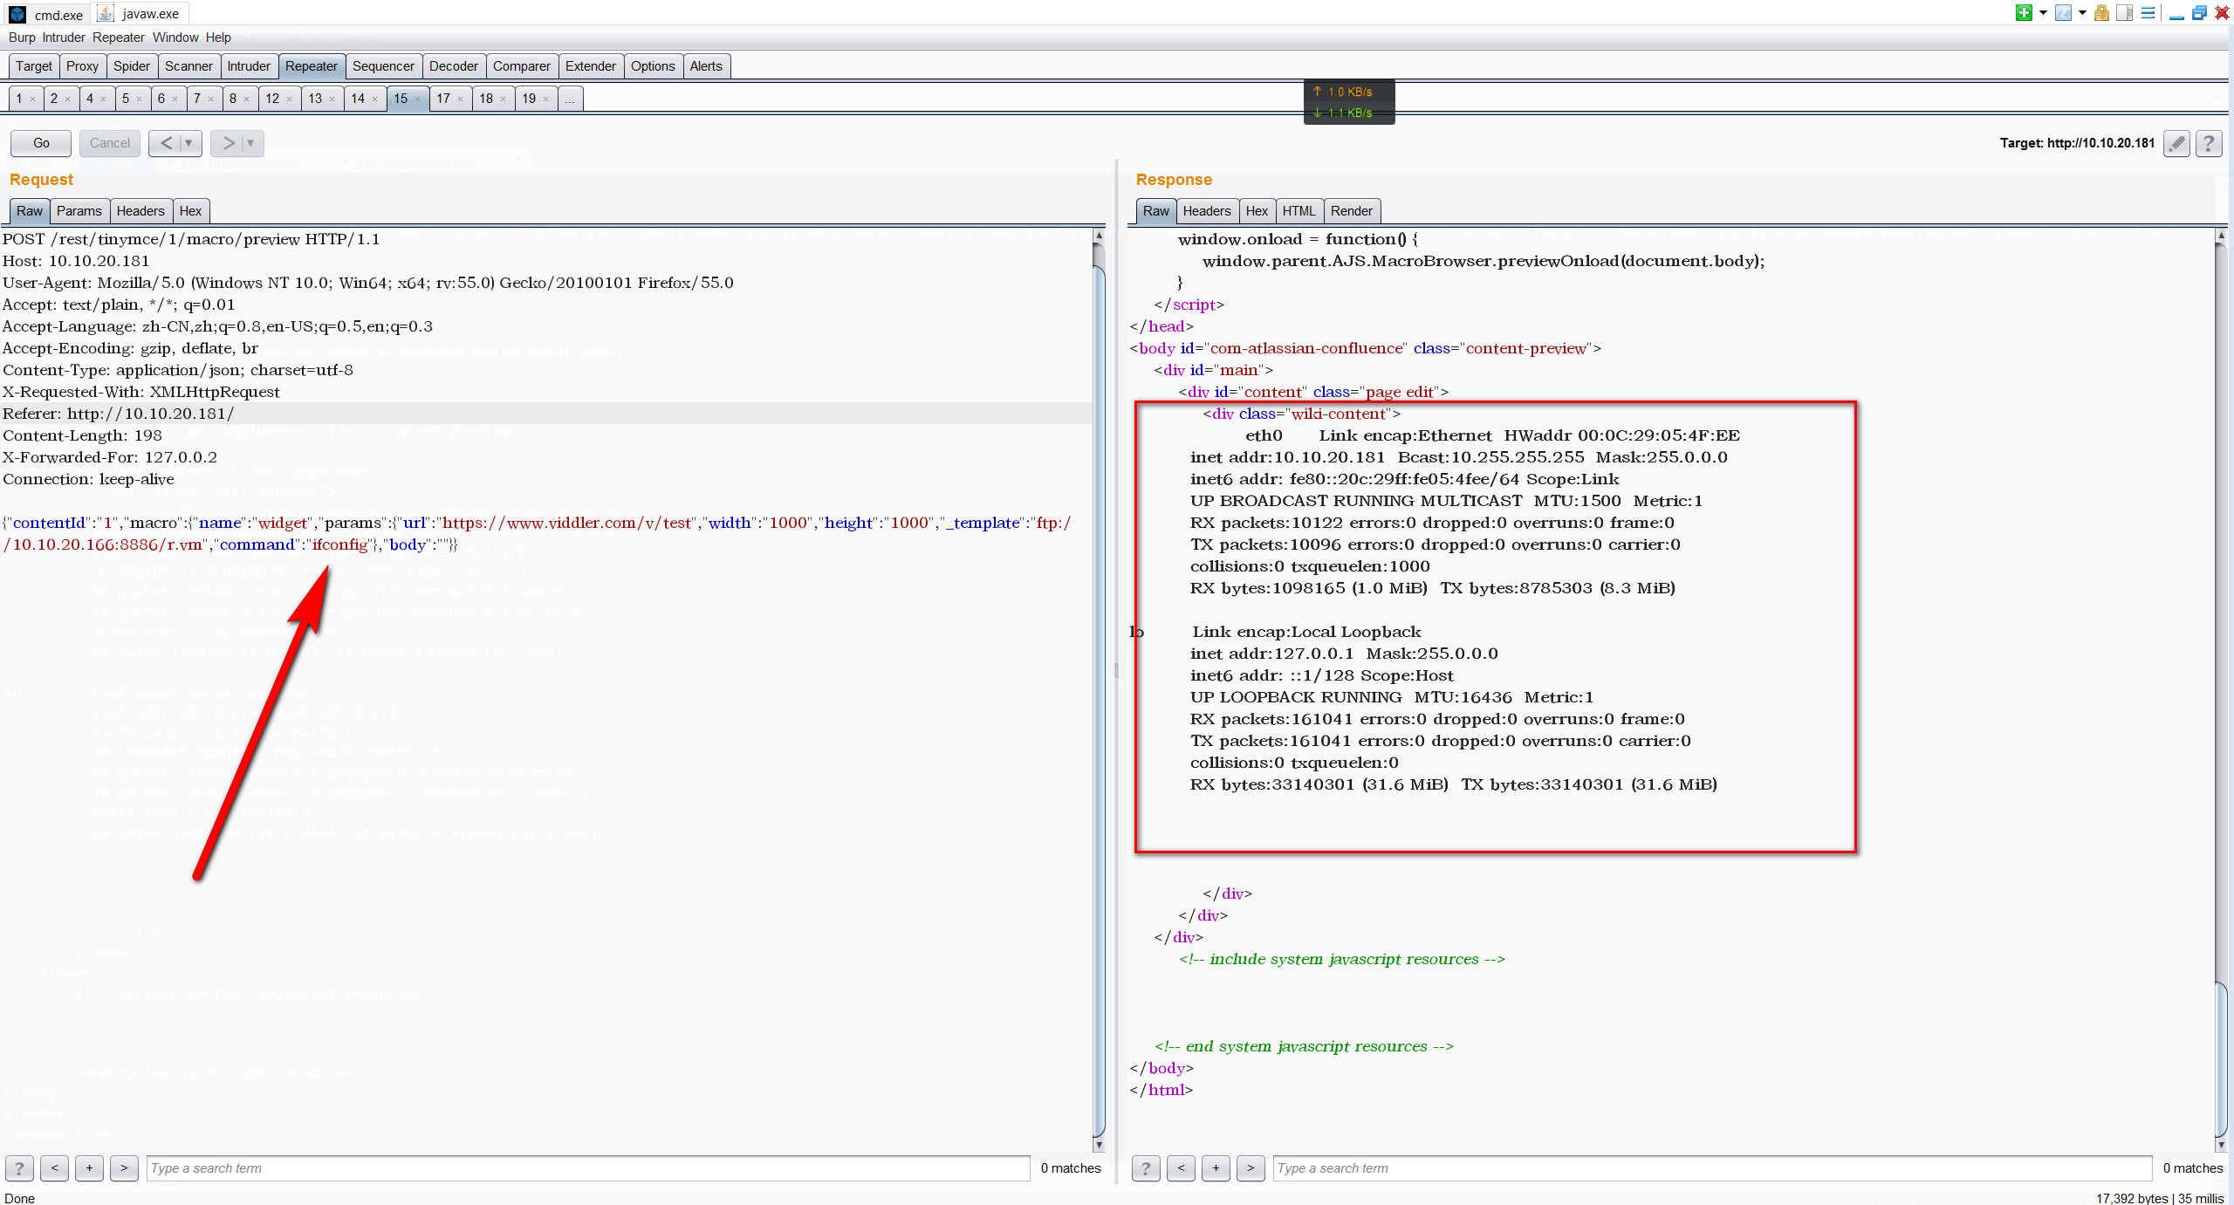Screen dimensions: 2234x1205
Task: Click the plus button under the Request pane
Action: (x=89, y=1168)
